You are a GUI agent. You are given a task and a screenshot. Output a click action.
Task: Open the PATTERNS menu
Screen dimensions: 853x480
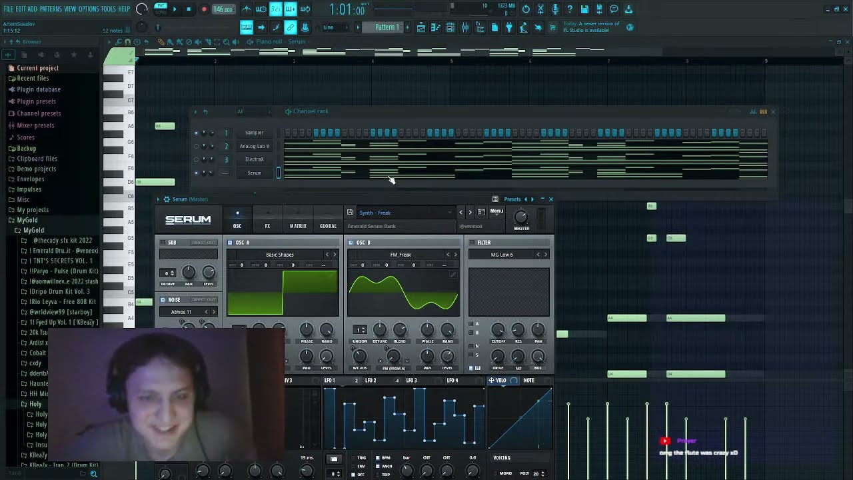point(51,9)
